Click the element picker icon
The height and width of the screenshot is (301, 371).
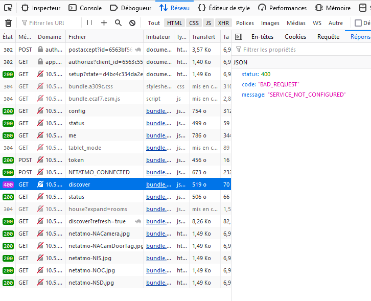pyautogui.click(x=9, y=8)
